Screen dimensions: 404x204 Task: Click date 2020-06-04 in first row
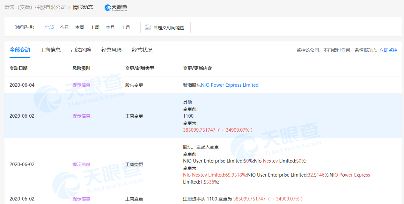22,85
